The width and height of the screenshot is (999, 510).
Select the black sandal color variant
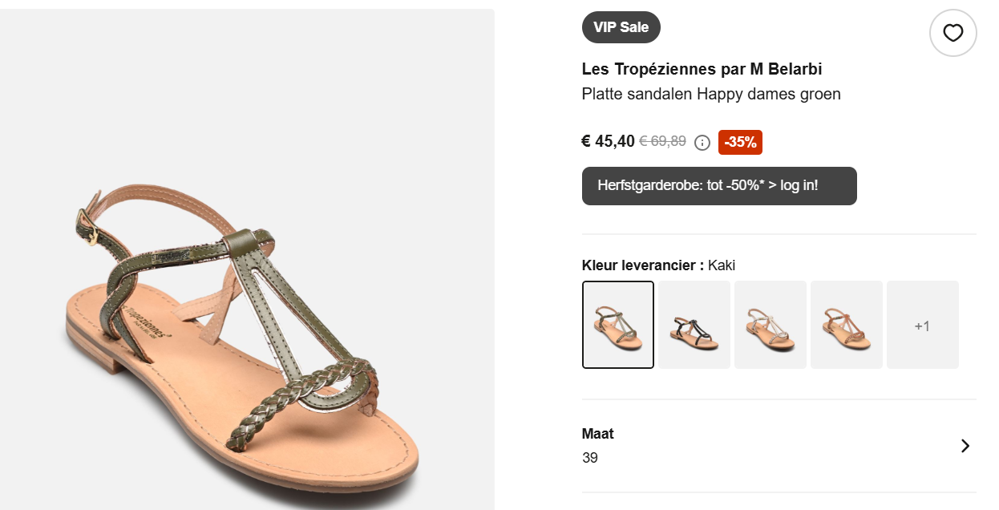[x=694, y=324]
